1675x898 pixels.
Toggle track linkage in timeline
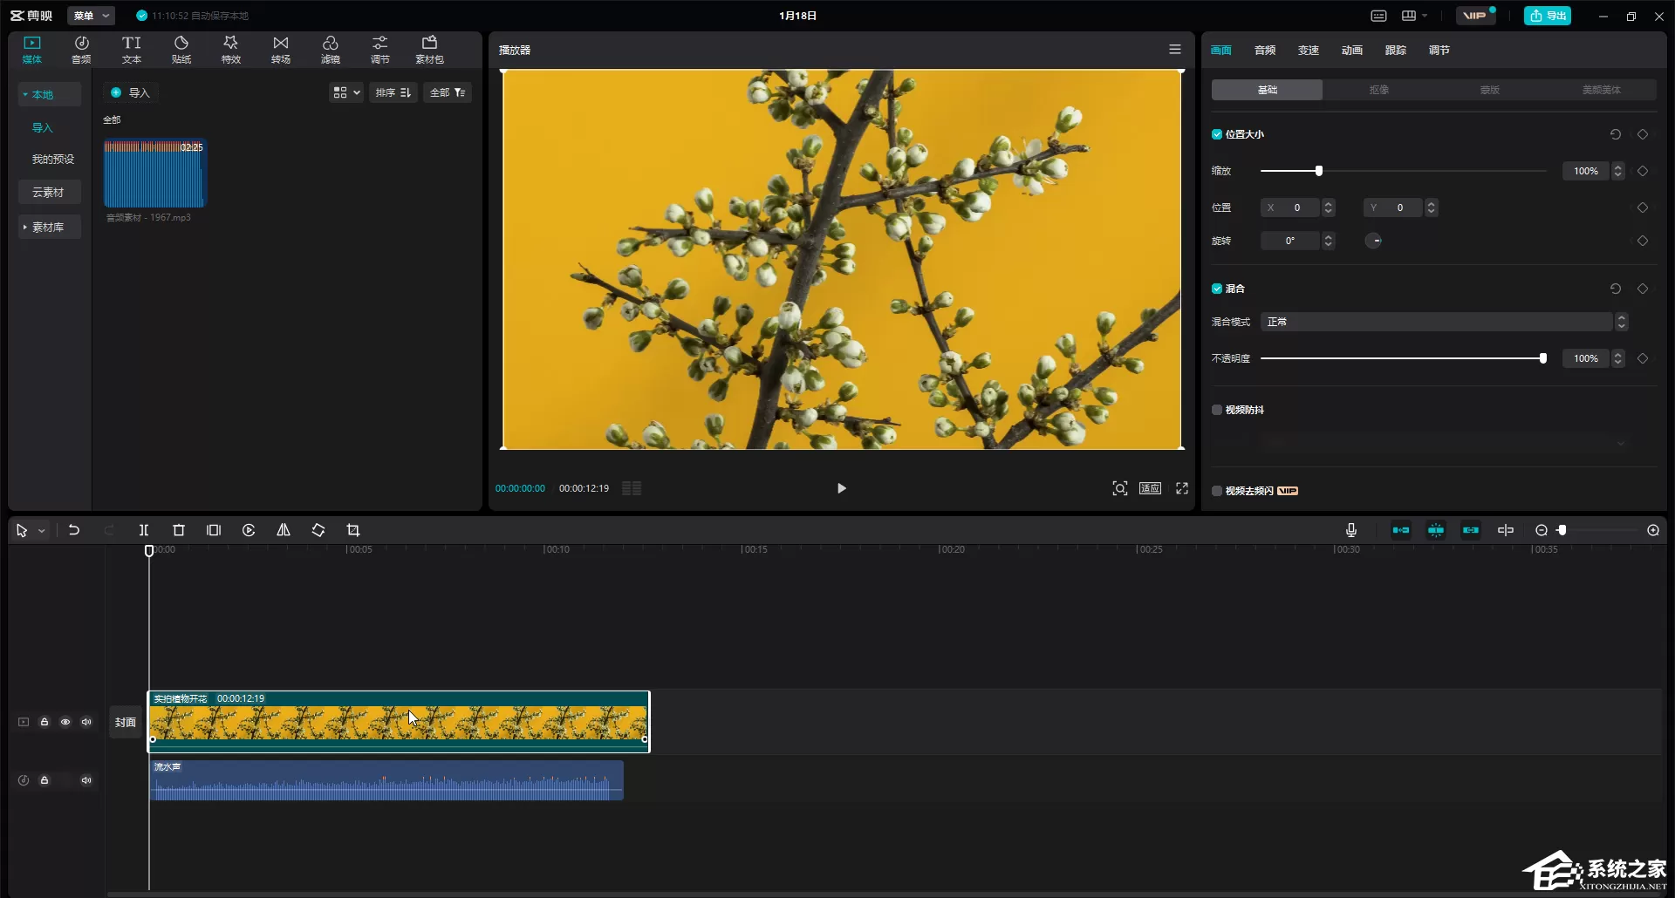(x=1471, y=530)
